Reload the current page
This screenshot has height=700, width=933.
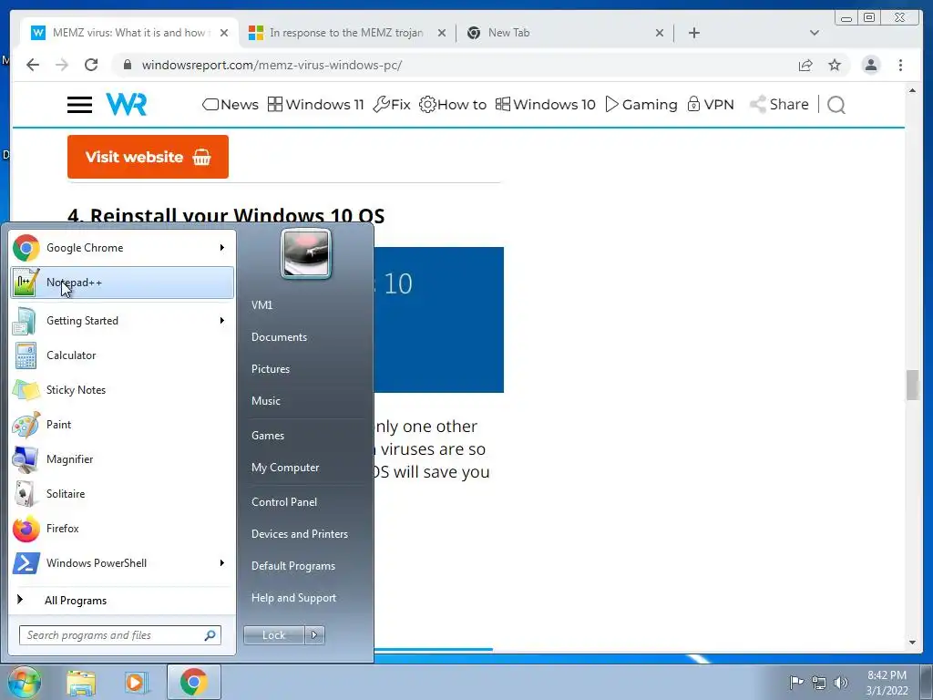click(x=91, y=65)
